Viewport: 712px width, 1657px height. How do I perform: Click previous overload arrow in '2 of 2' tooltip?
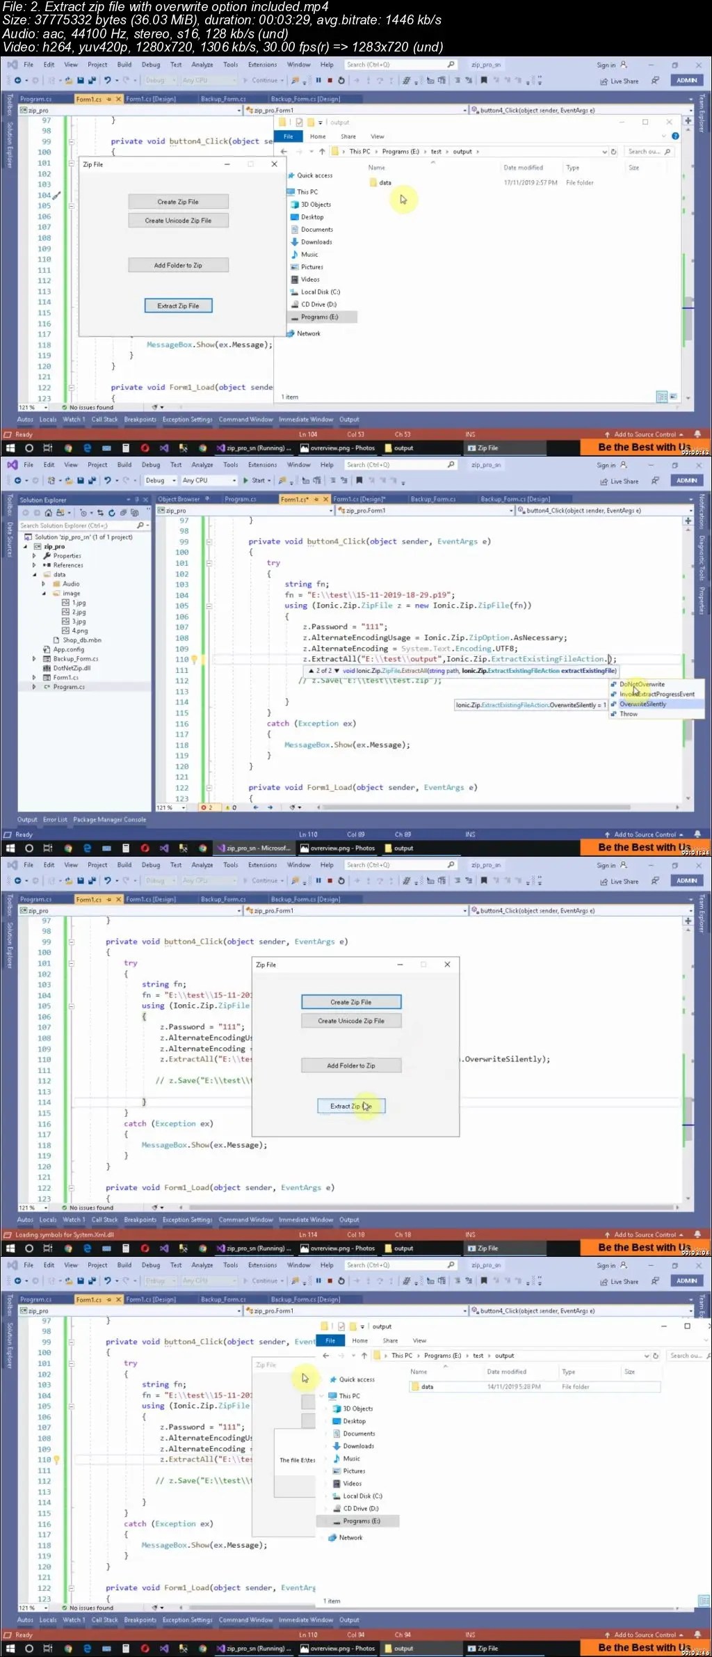click(x=311, y=671)
